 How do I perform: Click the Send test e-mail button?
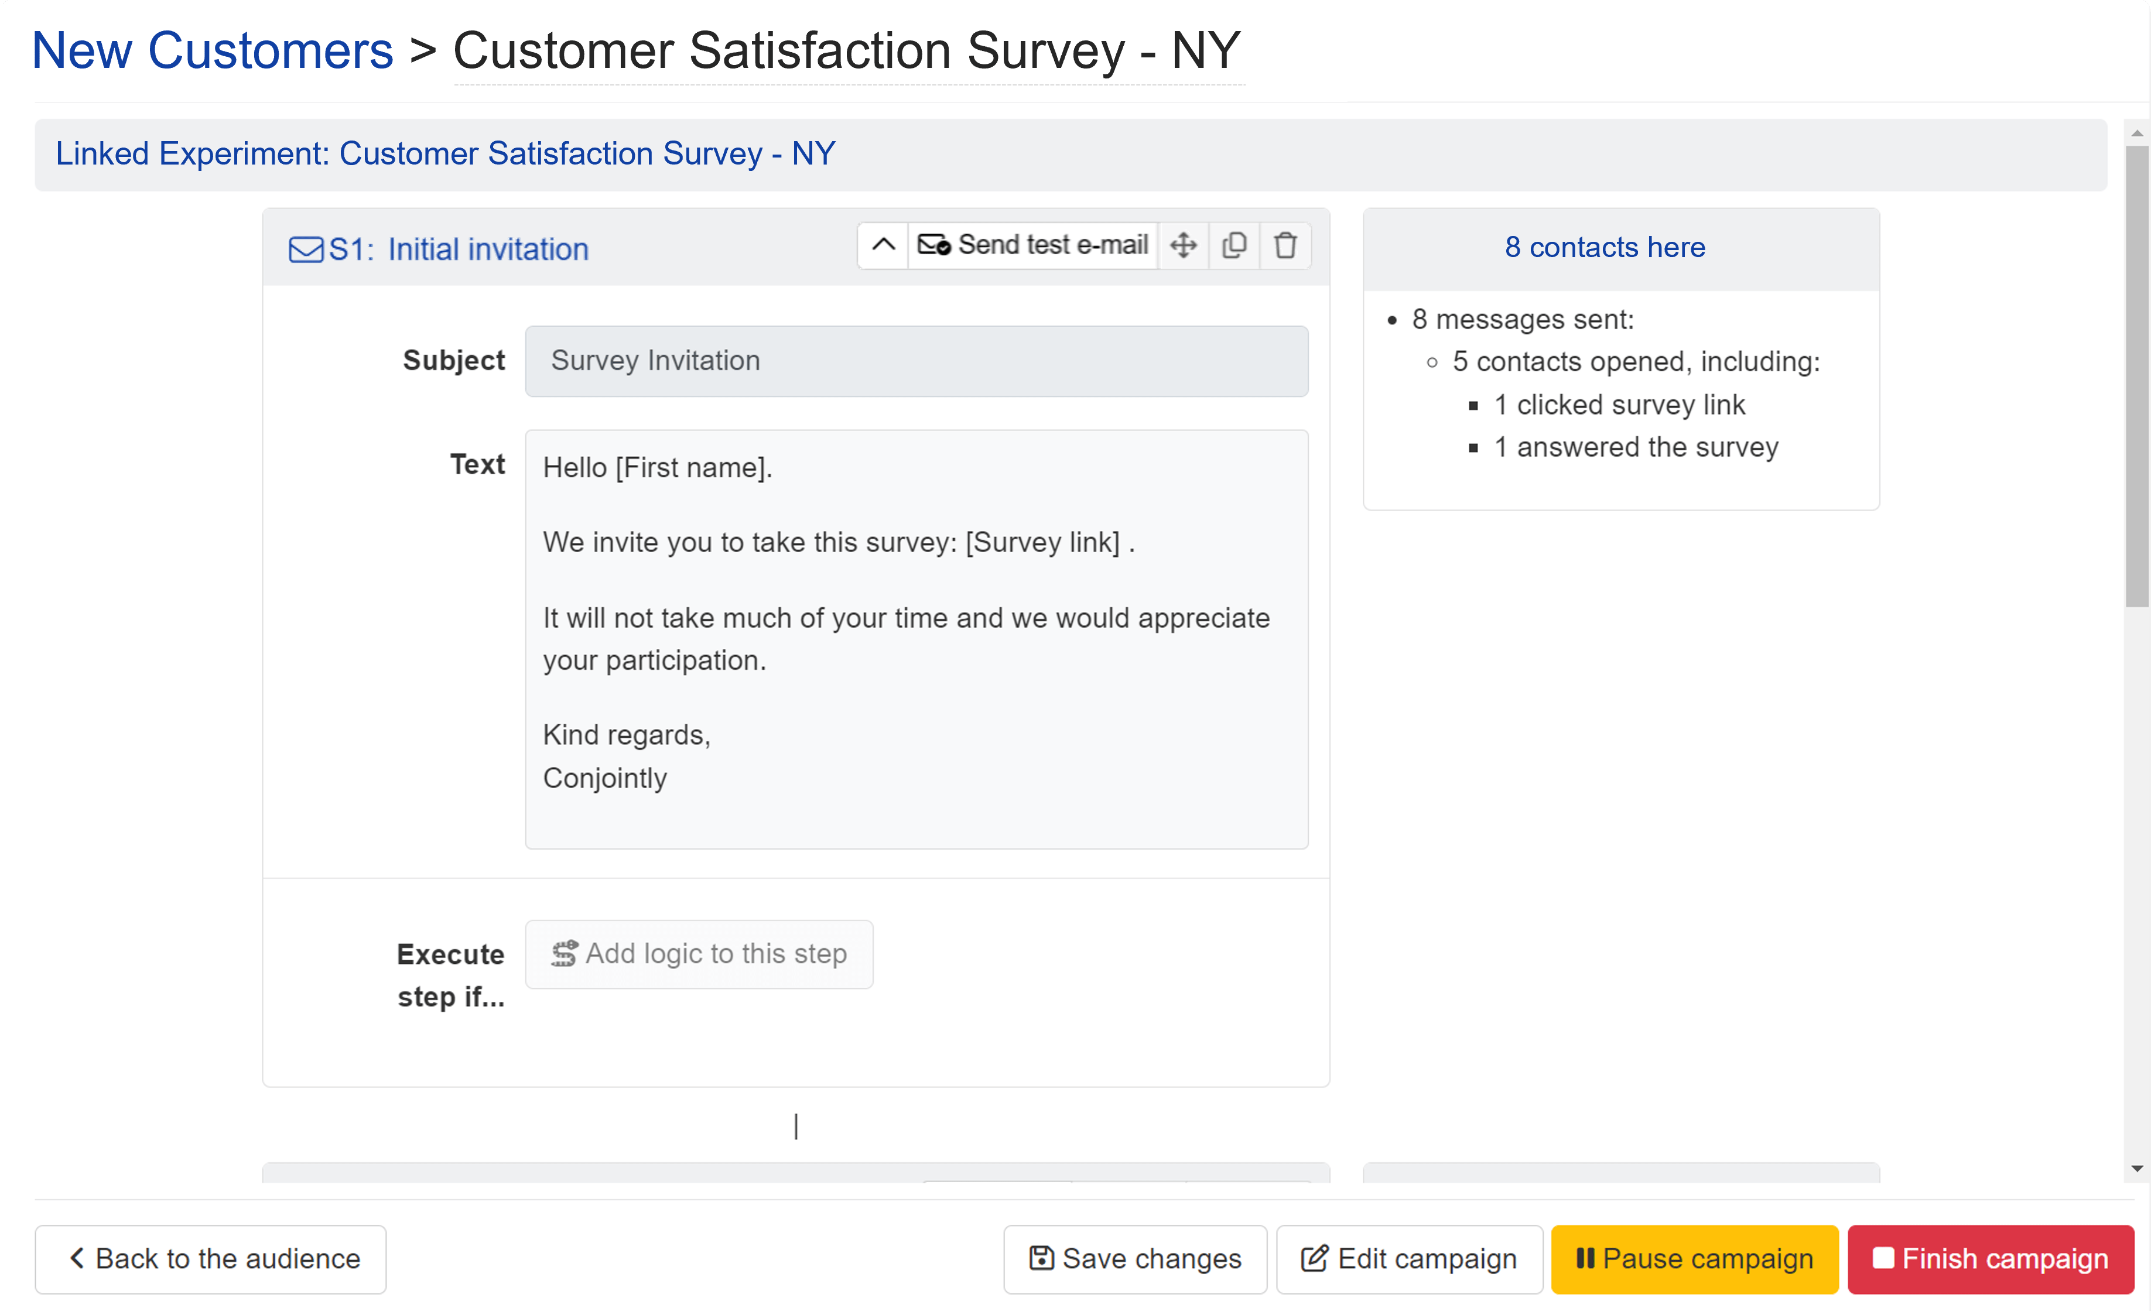(x=1034, y=245)
